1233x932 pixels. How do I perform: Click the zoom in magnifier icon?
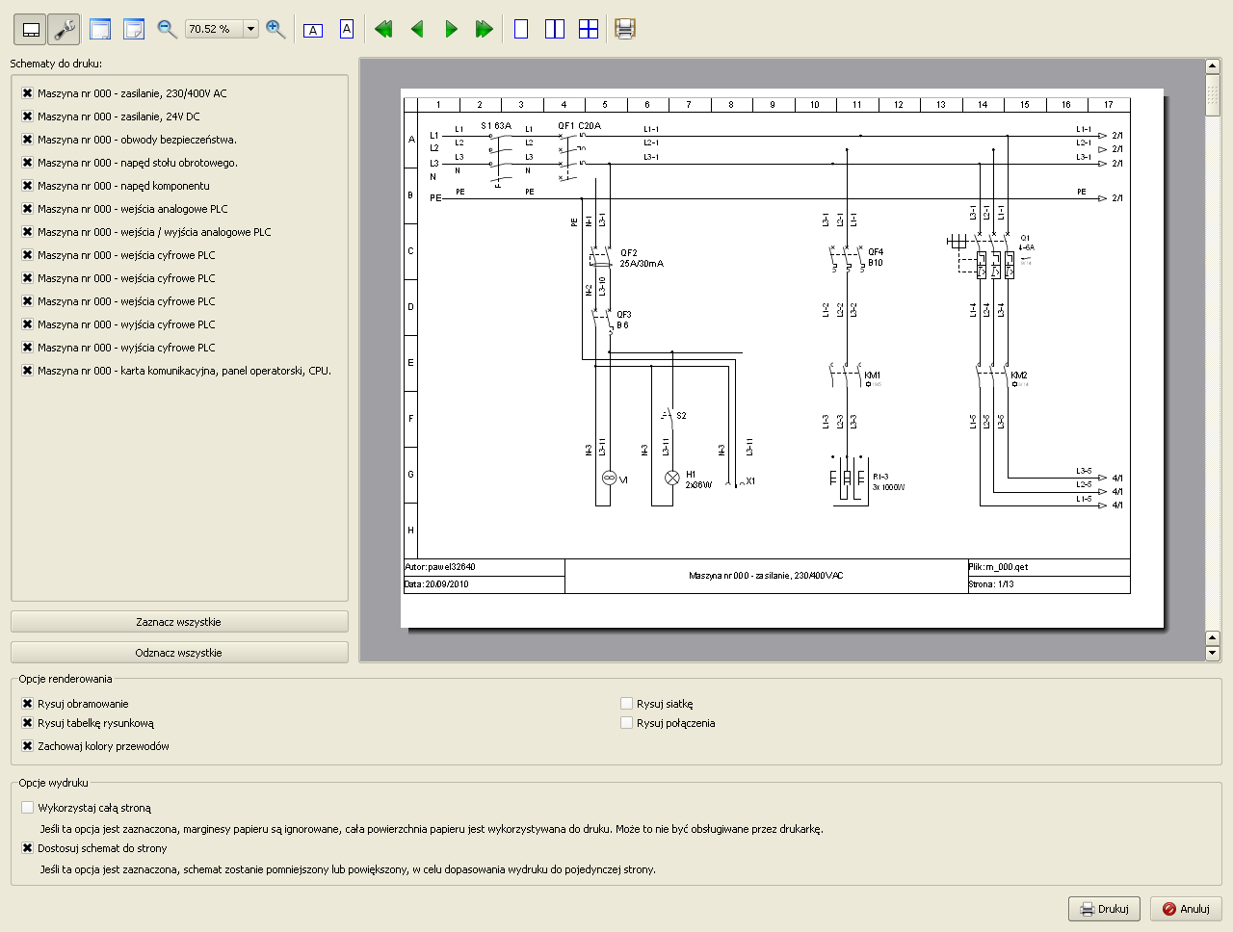tap(275, 29)
